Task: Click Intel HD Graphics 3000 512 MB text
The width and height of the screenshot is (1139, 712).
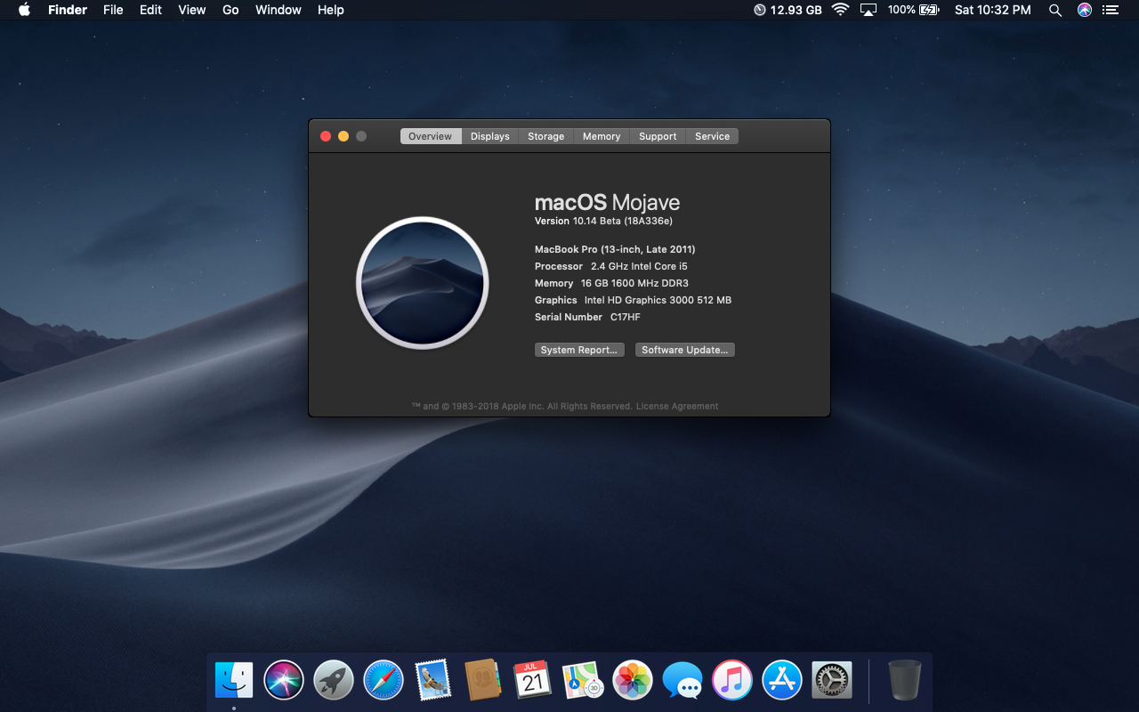Action: coord(658,300)
